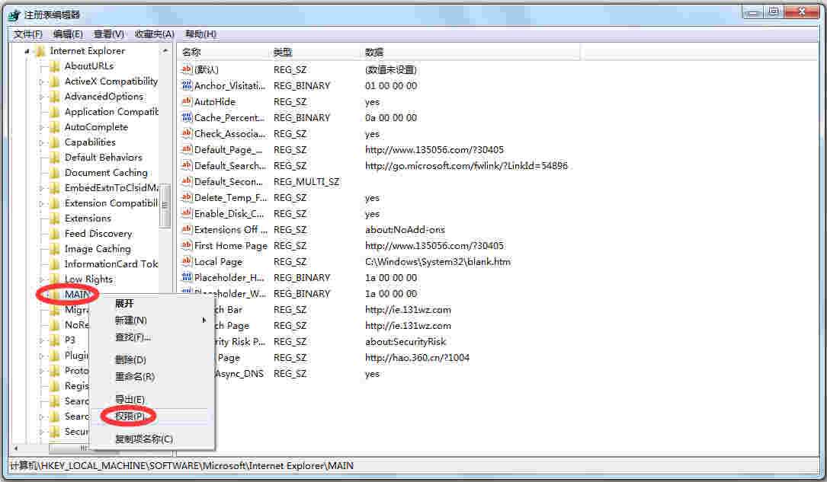The image size is (827, 482).
Task: Expand the Extension Compatibil node
Action: tap(41, 203)
